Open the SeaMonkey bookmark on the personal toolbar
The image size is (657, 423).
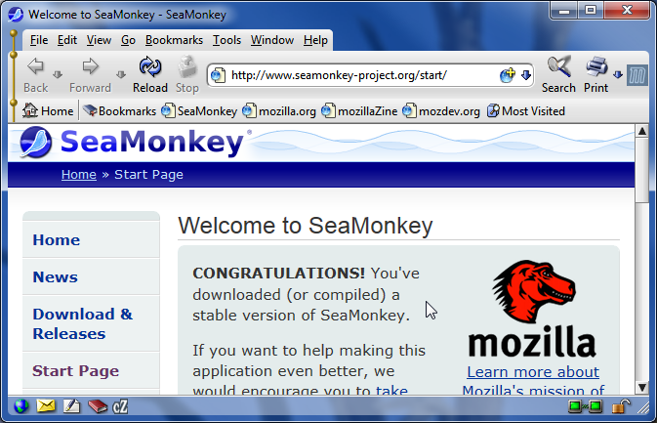coord(199,111)
